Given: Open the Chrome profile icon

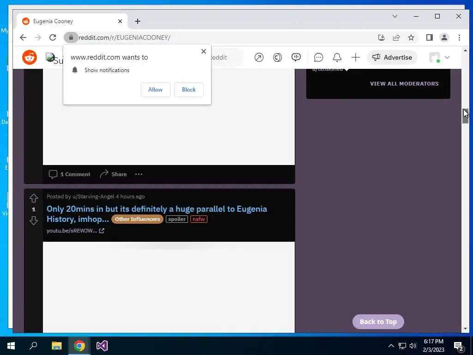Looking at the screenshot, I should (444, 37).
